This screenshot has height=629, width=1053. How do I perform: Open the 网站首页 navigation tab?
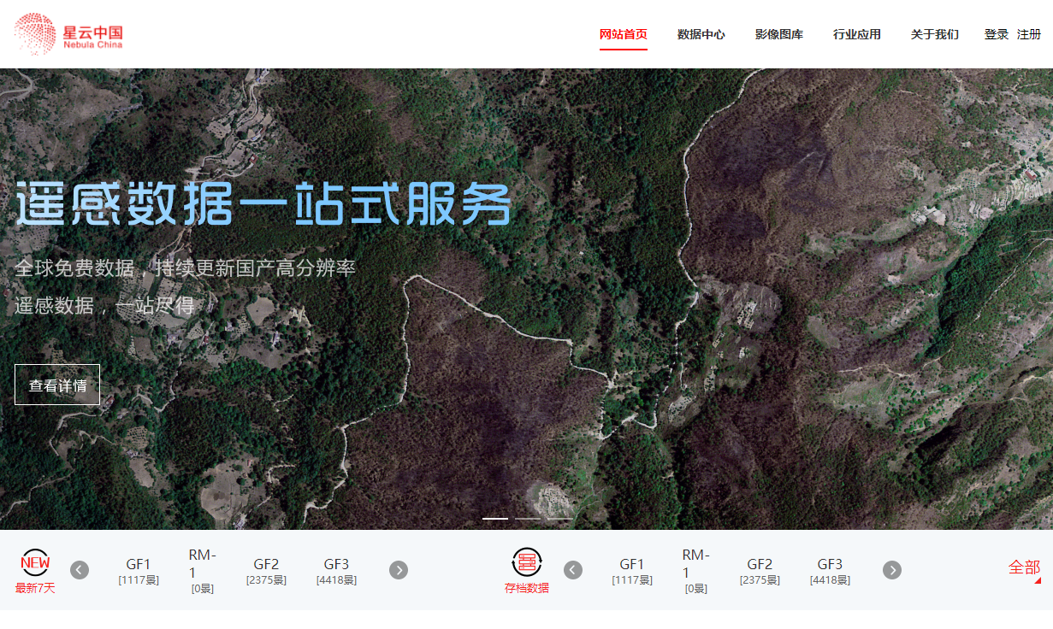pos(623,35)
